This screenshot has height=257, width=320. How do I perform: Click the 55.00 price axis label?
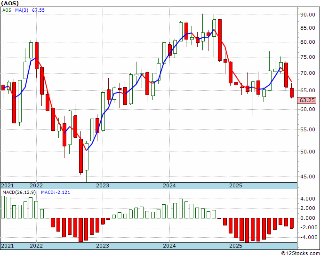click(308, 129)
